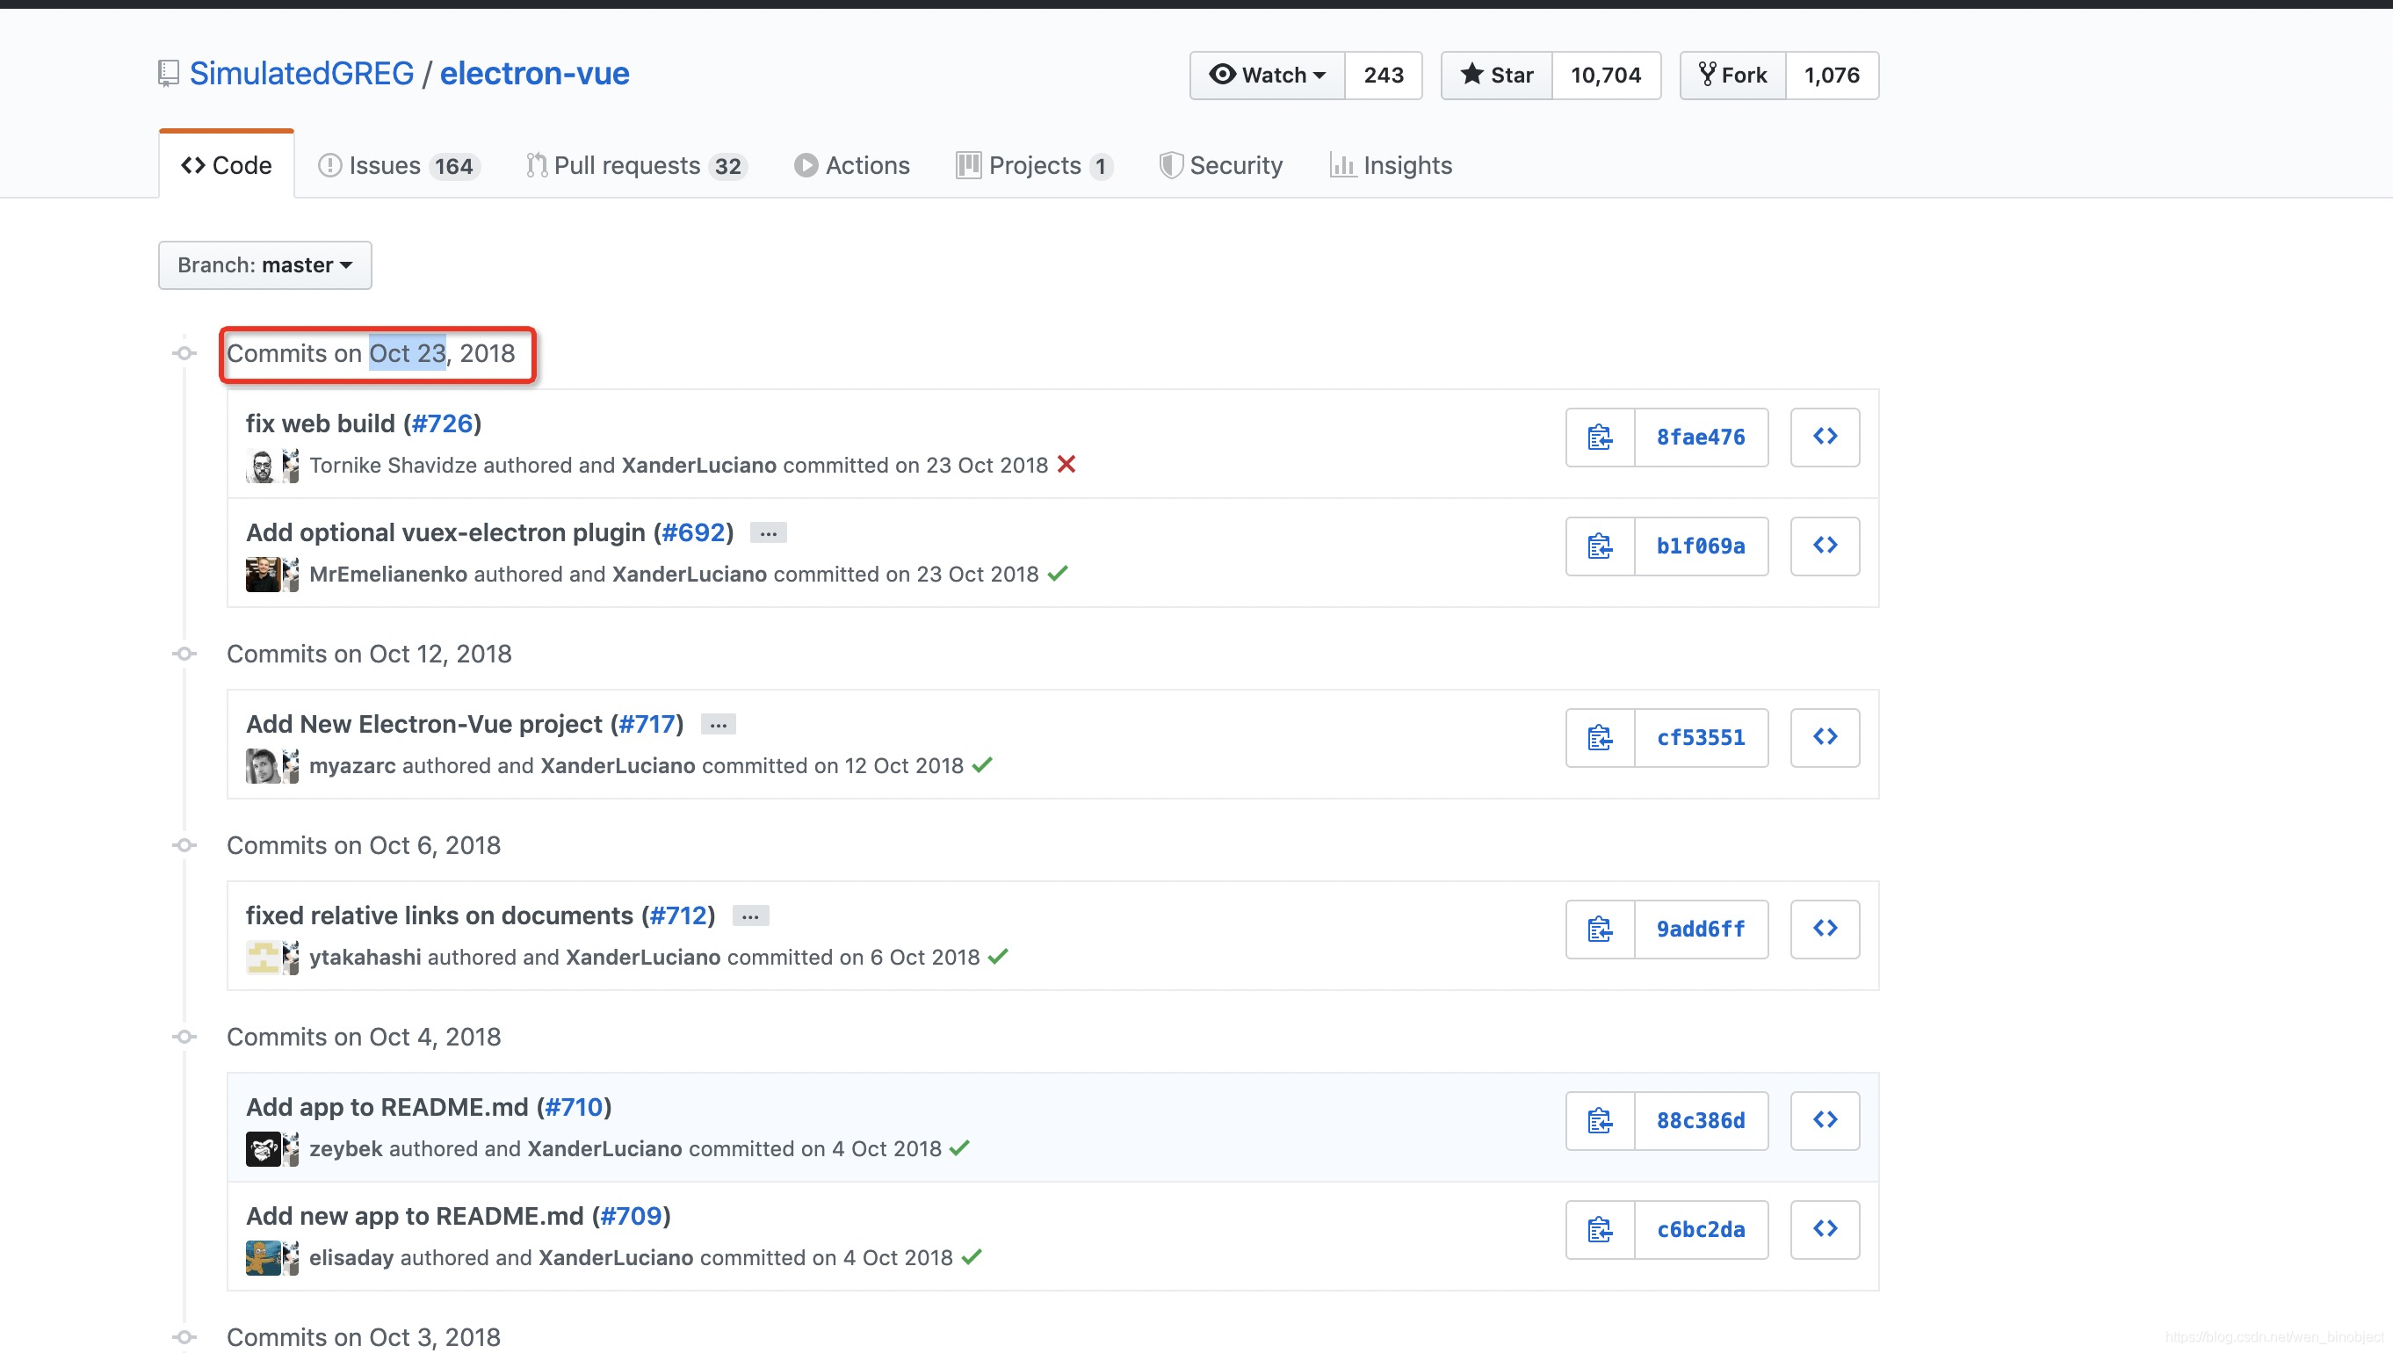2393x1353 pixels.
Task: Click MrEmelianenko's avatar thumbnail
Action: pyautogui.click(x=262, y=575)
